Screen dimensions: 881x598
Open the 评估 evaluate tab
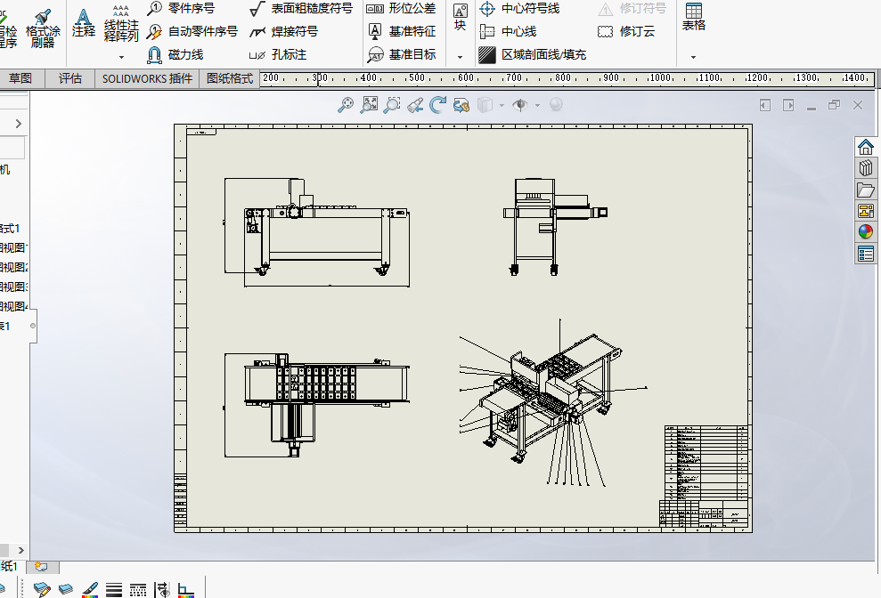pyautogui.click(x=70, y=78)
